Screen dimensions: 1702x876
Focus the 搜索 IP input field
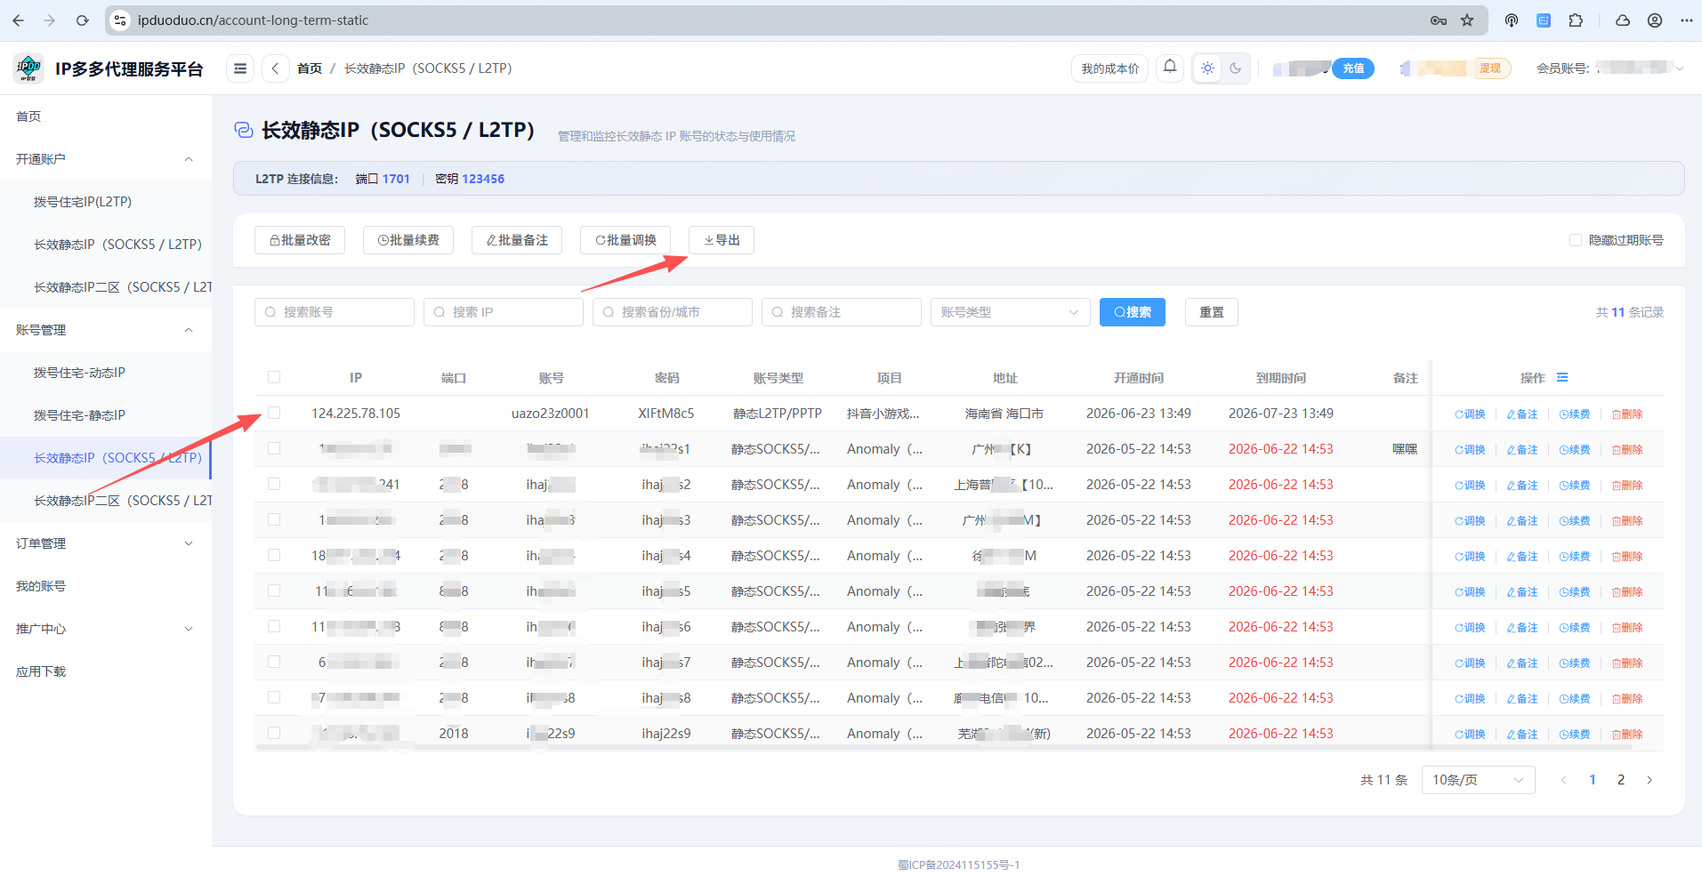pos(504,312)
